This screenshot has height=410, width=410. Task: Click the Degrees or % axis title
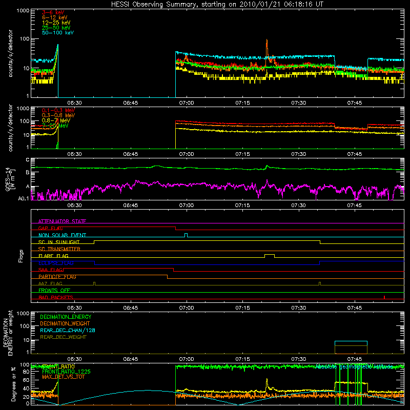(x=13, y=384)
